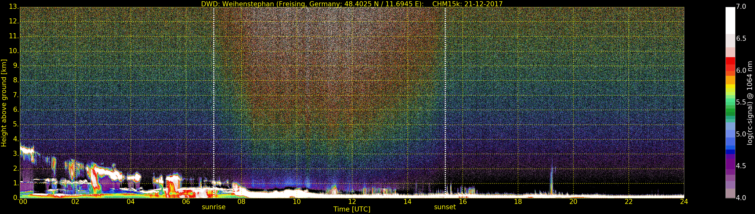755x214 pixels.
Task: Click the 2 km tick on height axis
Action: [x=16, y=168]
